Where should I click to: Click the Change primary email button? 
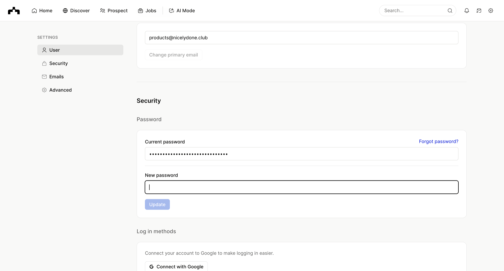pyautogui.click(x=173, y=55)
